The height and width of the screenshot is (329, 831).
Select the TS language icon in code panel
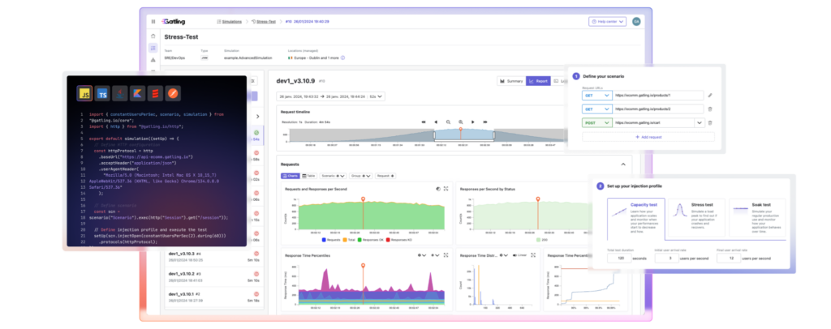[103, 93]
